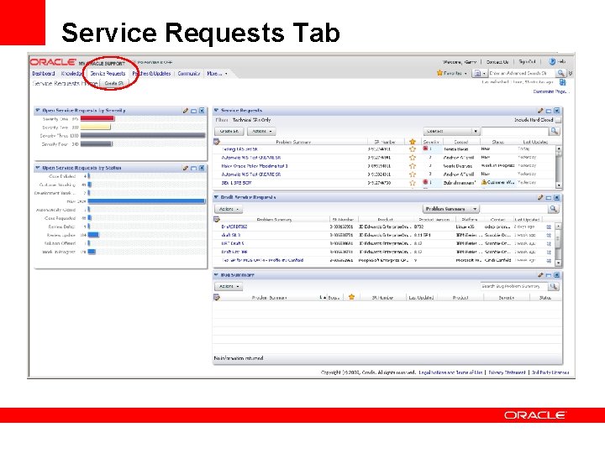Maximize the Bug Summary panel

coord(549,275)
